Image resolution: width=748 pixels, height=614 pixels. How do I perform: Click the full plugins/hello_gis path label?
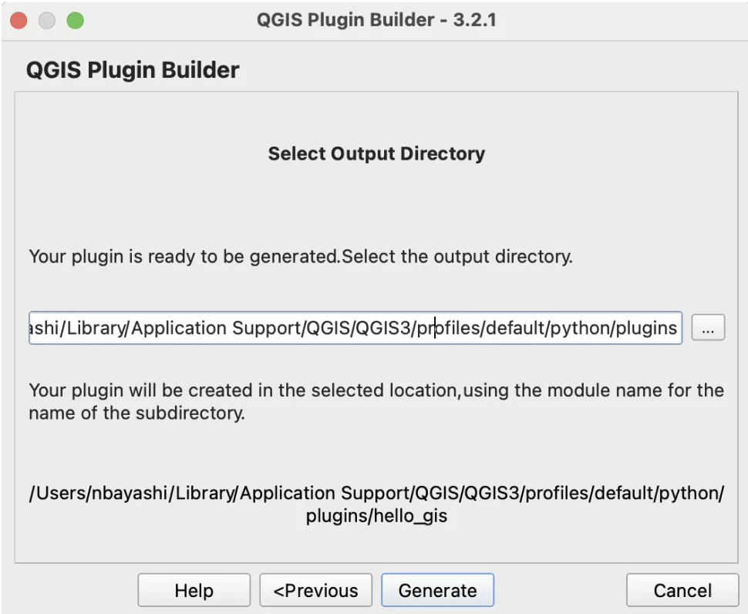(x=376, y=504)
